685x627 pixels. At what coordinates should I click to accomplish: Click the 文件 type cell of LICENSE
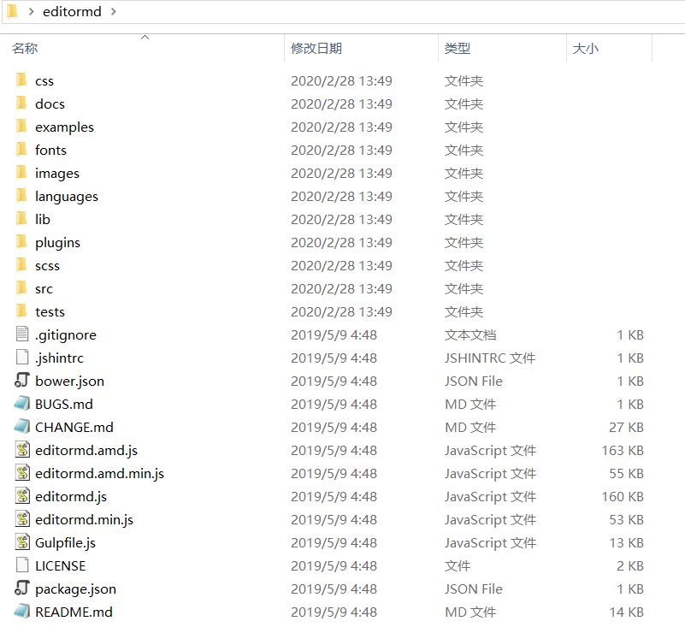point(458,565)
